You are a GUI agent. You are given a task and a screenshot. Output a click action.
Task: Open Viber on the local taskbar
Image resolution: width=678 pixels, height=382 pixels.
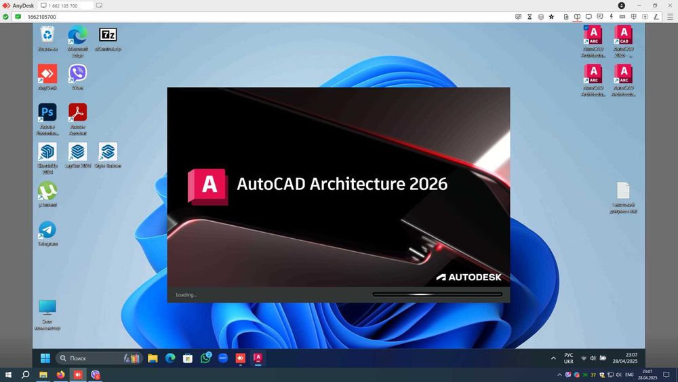(x=96, y=375)
